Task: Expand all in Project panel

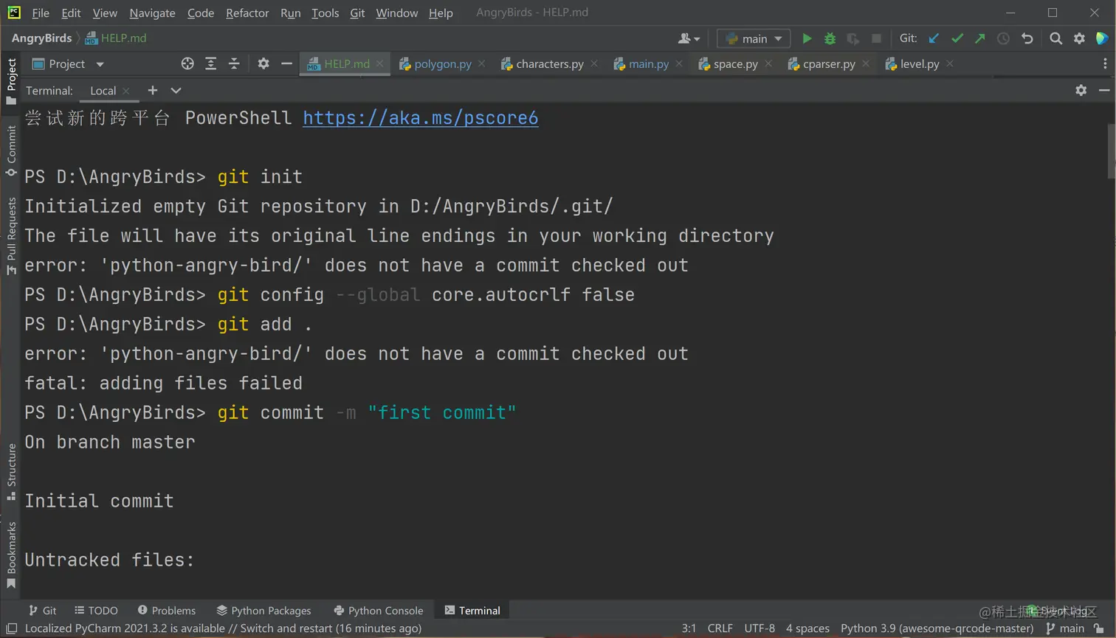Action: 210,64
